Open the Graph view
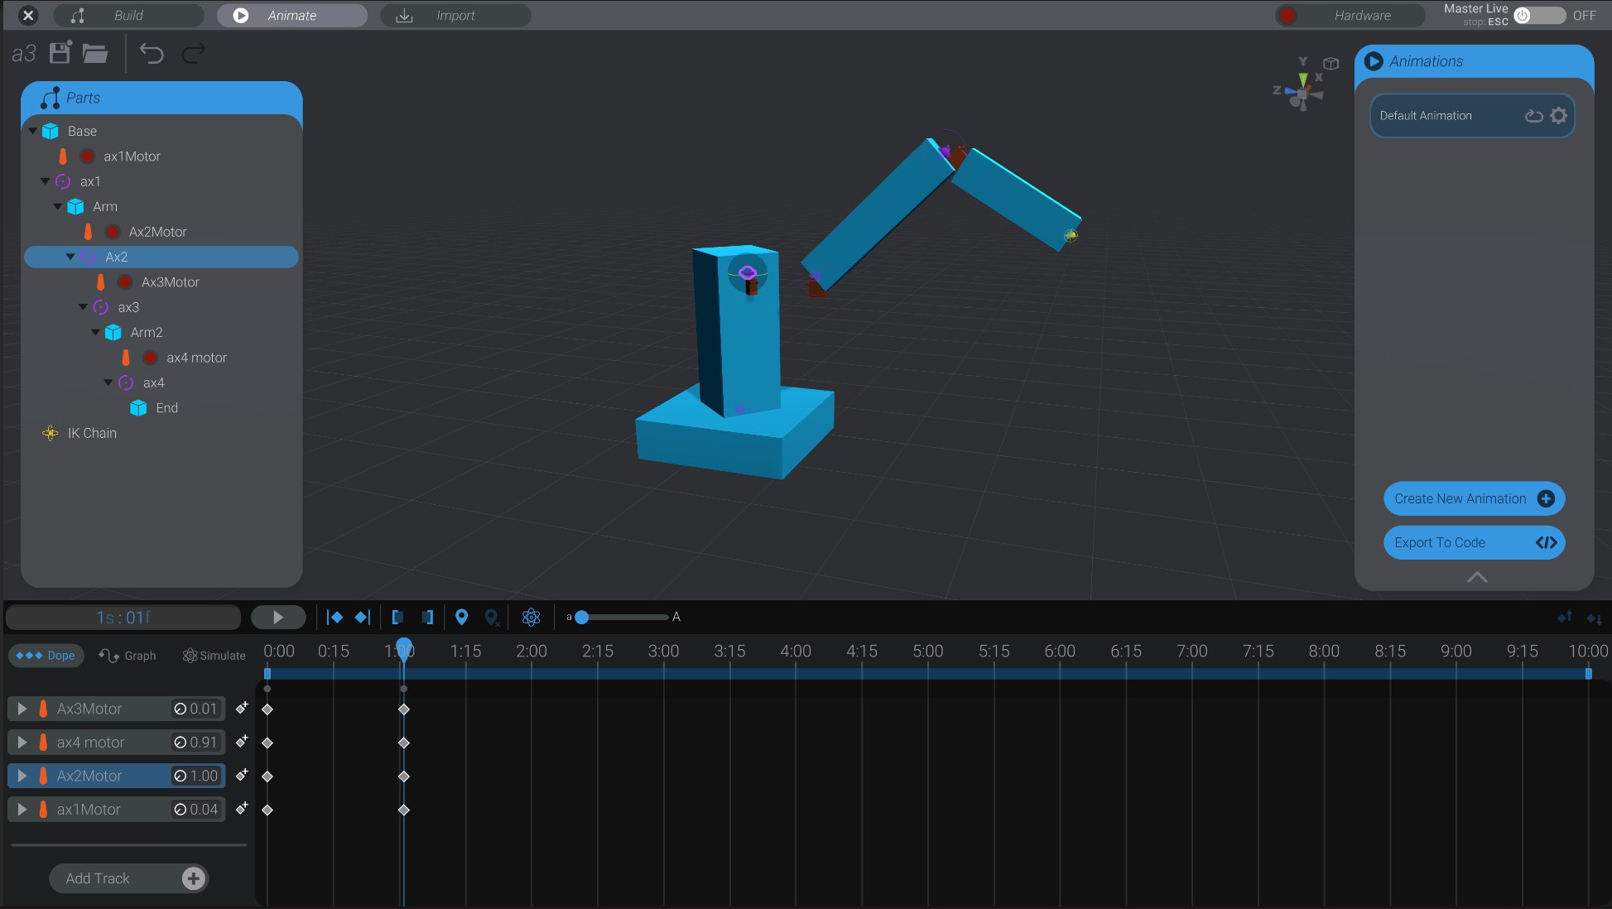The height and width of the screenshot is (909, 1612). 128,655
